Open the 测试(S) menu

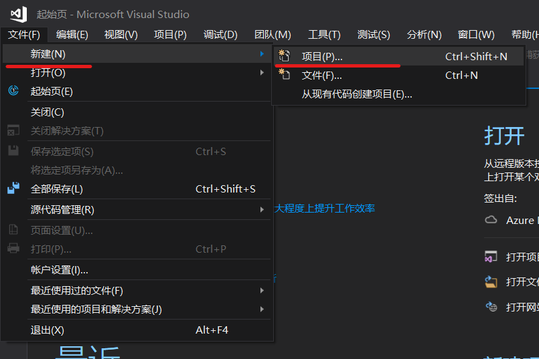tap(374, 35)
